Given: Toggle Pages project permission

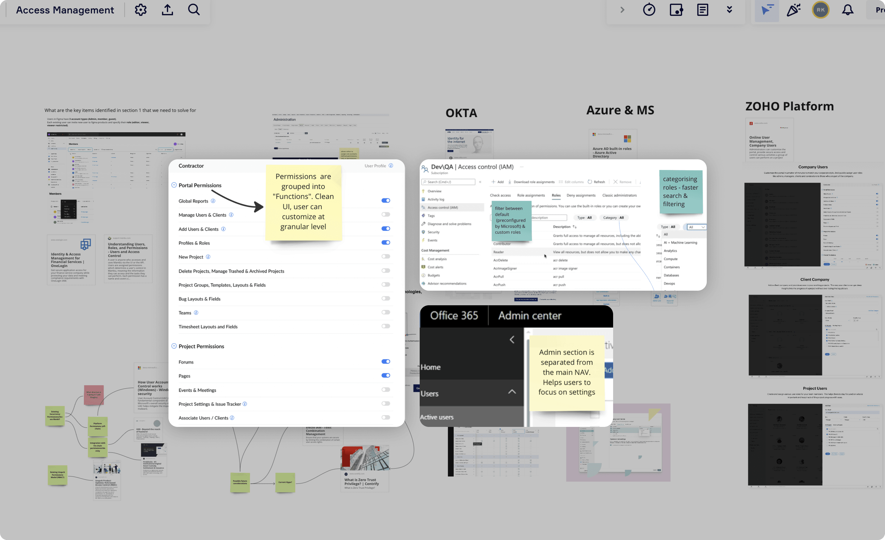Looking at the screenshot, I should [x=386, y=375].
